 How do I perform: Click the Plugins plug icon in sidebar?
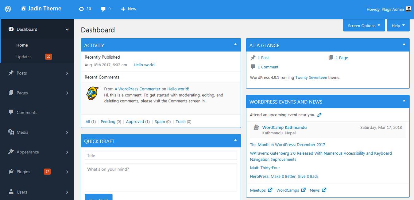11,171
